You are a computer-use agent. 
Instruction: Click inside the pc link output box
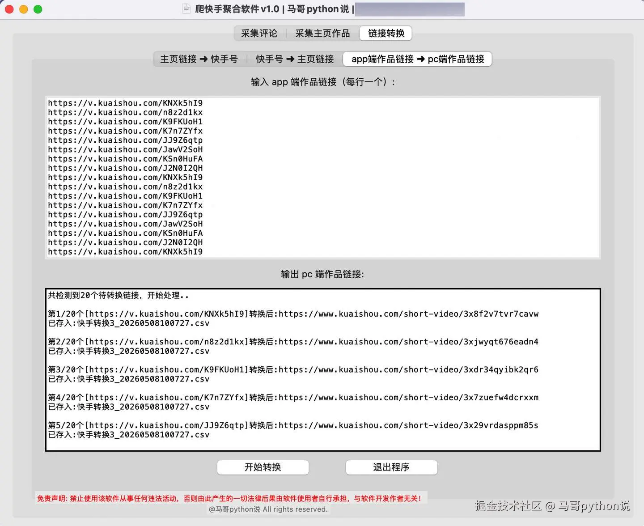[x=322, y=370]
